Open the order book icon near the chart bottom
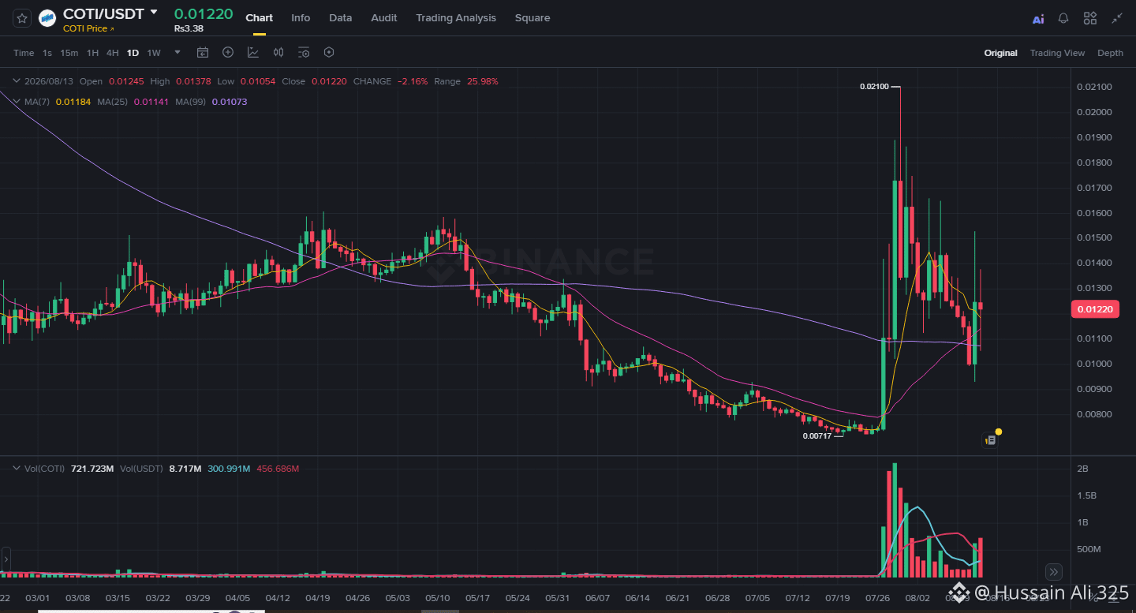The image size is (1136, 613). [991, 440]
